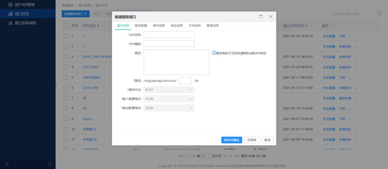
Task: Collapse the sidebar with double-arrow icon
Action: (x=6, y=164)
